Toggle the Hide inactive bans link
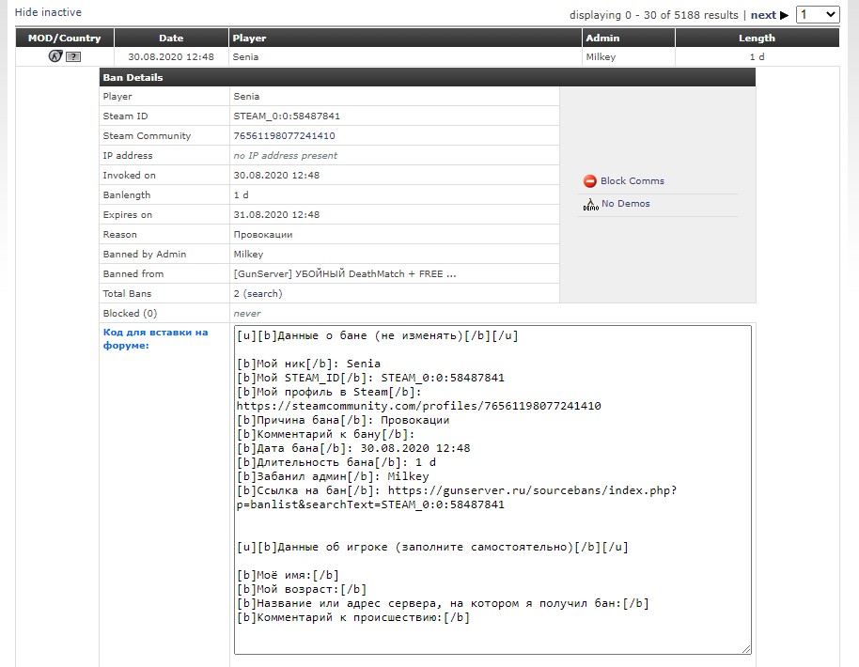Screen dimensions: 859x667 (x=48, y=12)
